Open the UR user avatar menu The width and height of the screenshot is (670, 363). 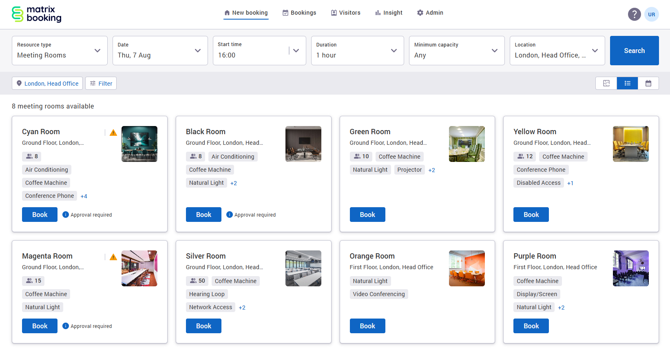[x=651, y=14]
